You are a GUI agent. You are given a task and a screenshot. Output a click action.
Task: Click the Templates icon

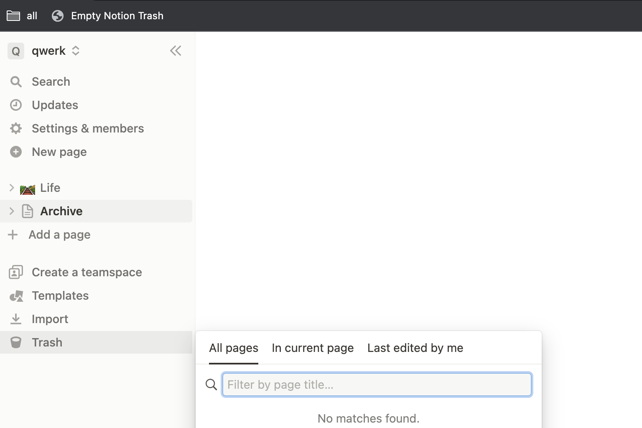[16, 296]
